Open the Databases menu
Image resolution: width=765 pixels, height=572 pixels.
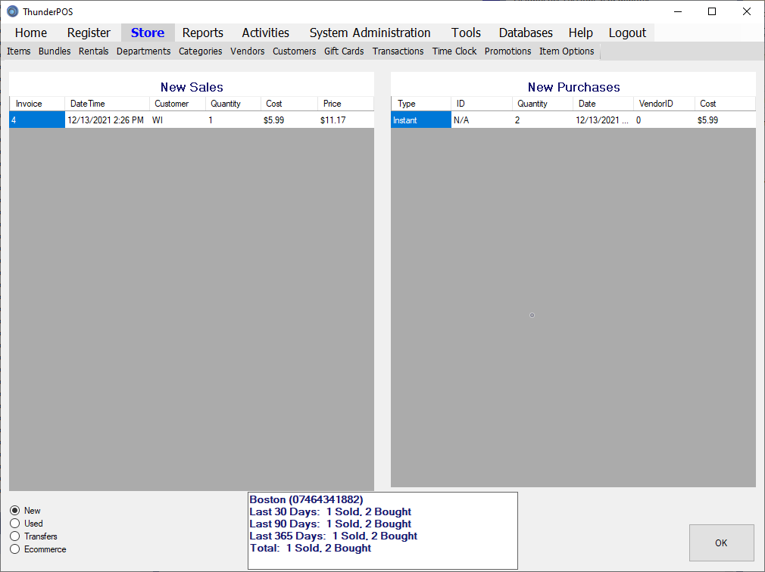(525, 33)
